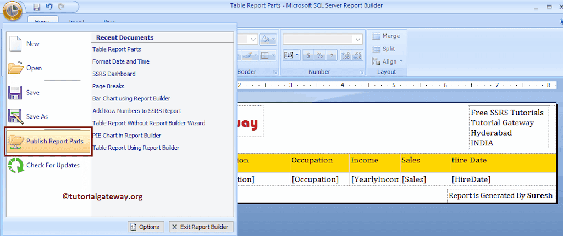The image size is (563, 236).
Task: Click the Save floppy icon in quick access toolbar
Action: (x=36, y=7)
